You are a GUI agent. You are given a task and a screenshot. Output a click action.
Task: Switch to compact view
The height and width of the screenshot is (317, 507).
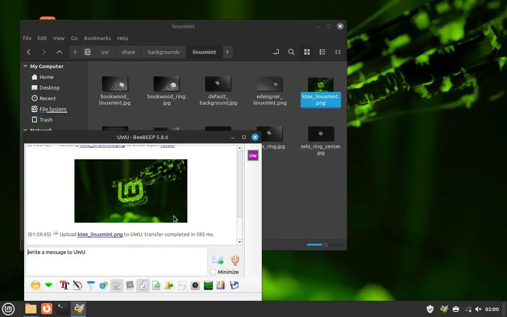[338, 52]
